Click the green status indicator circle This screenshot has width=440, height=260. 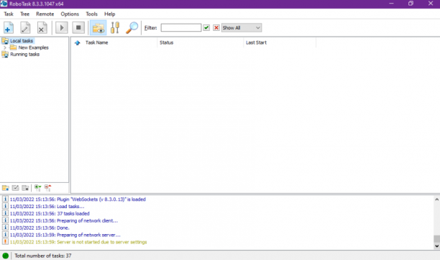tap(5, 256)
